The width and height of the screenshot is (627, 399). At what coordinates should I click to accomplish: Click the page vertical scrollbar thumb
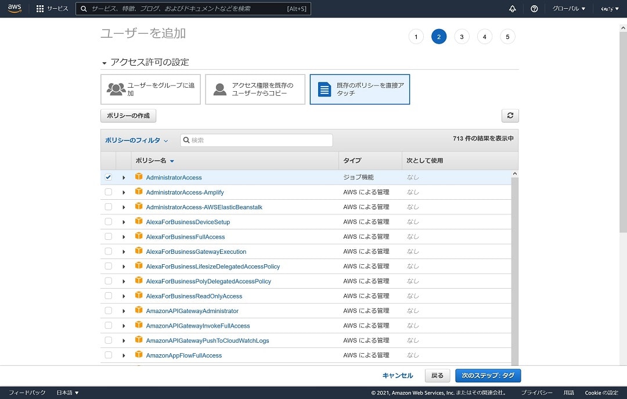623,132
